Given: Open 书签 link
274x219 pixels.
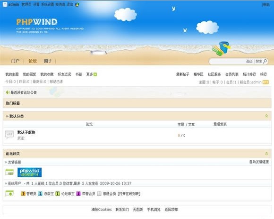Looking at the screenshot, I should point(78,74).
